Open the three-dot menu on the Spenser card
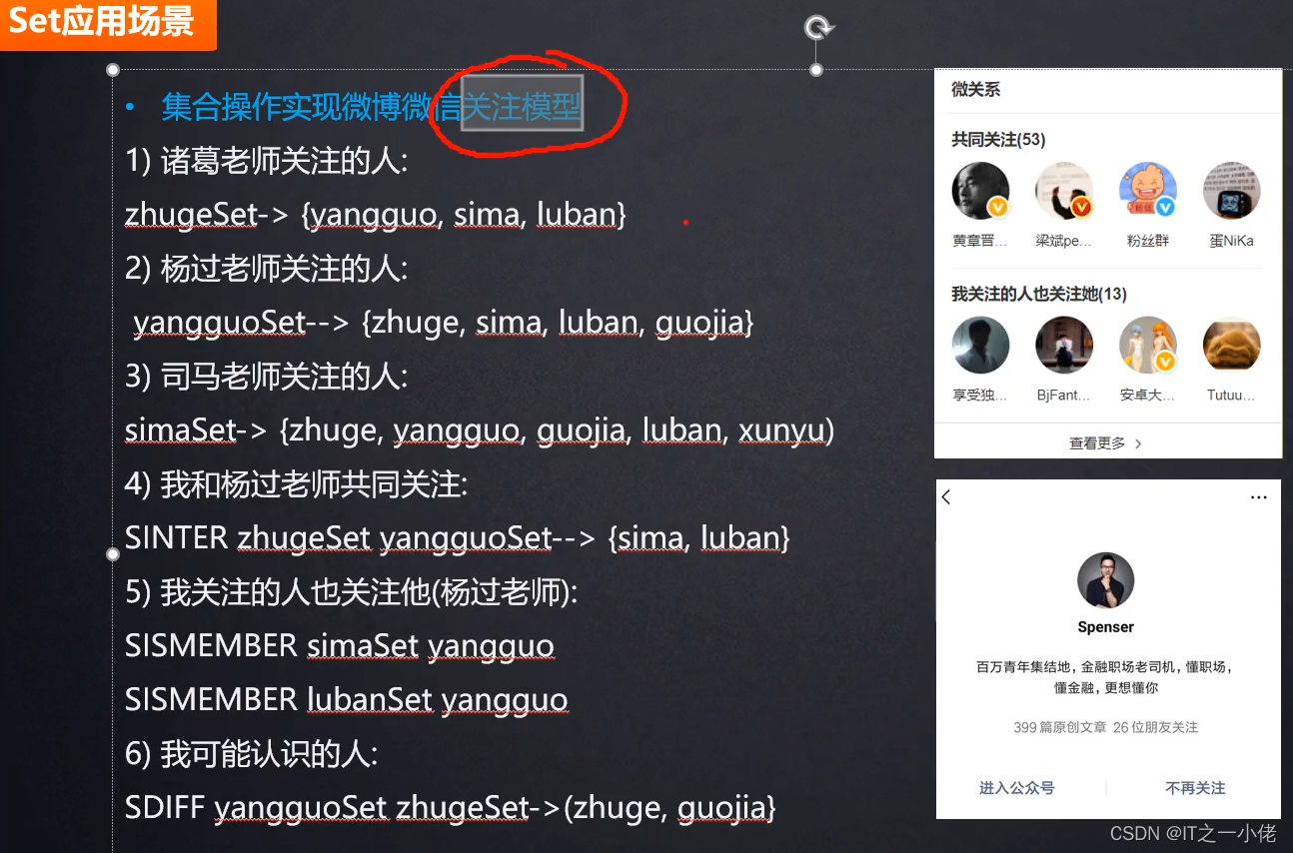The image size is (1293, 853). [1259, 496]
